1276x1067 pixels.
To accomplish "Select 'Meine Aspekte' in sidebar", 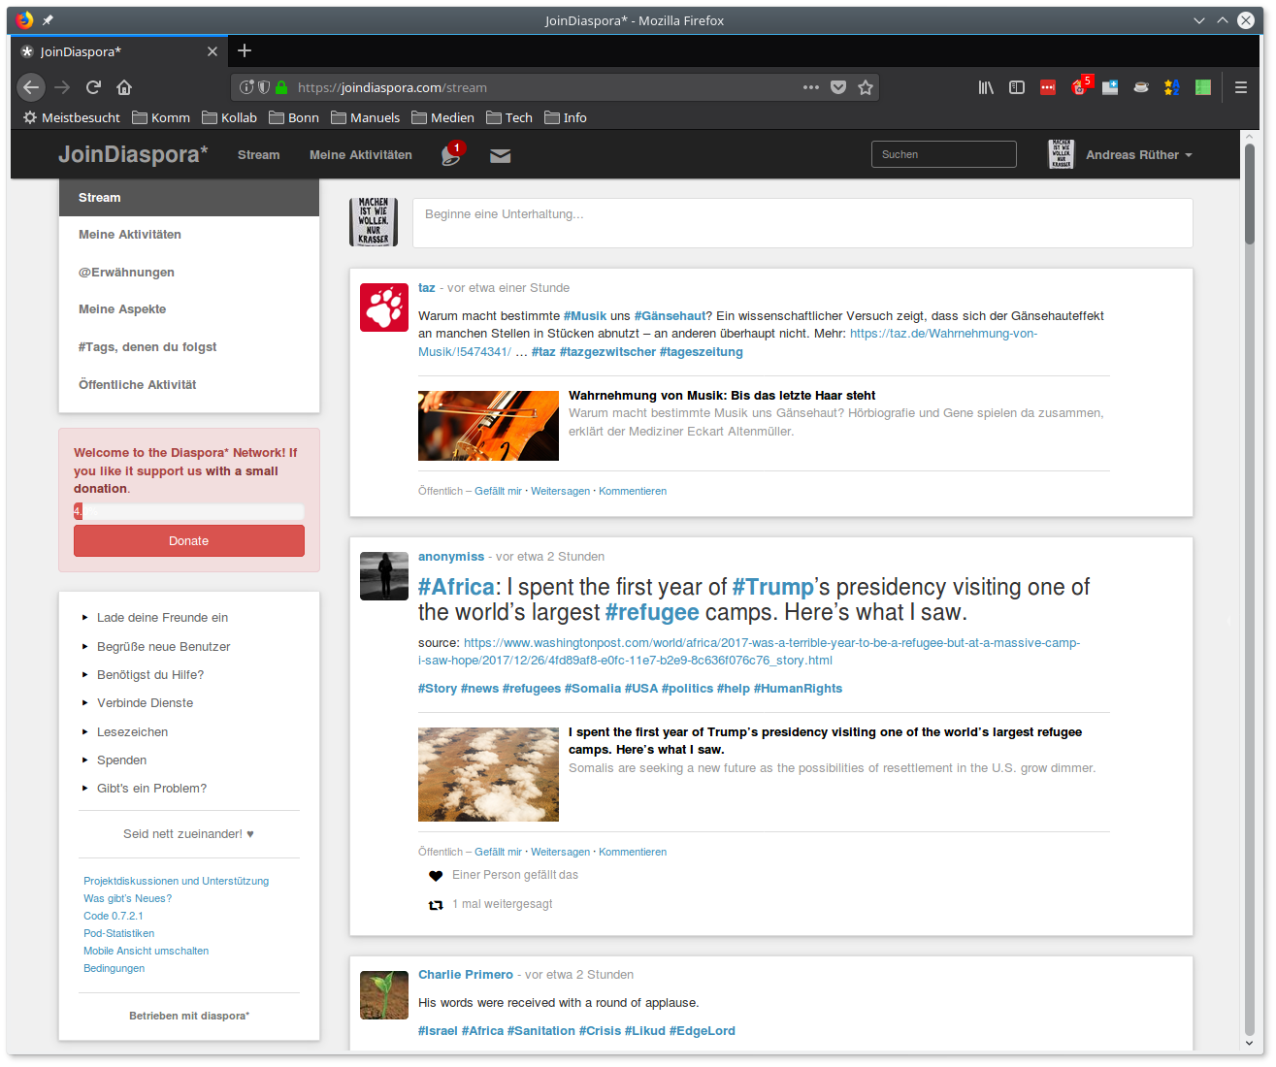I will pos(189,309).
